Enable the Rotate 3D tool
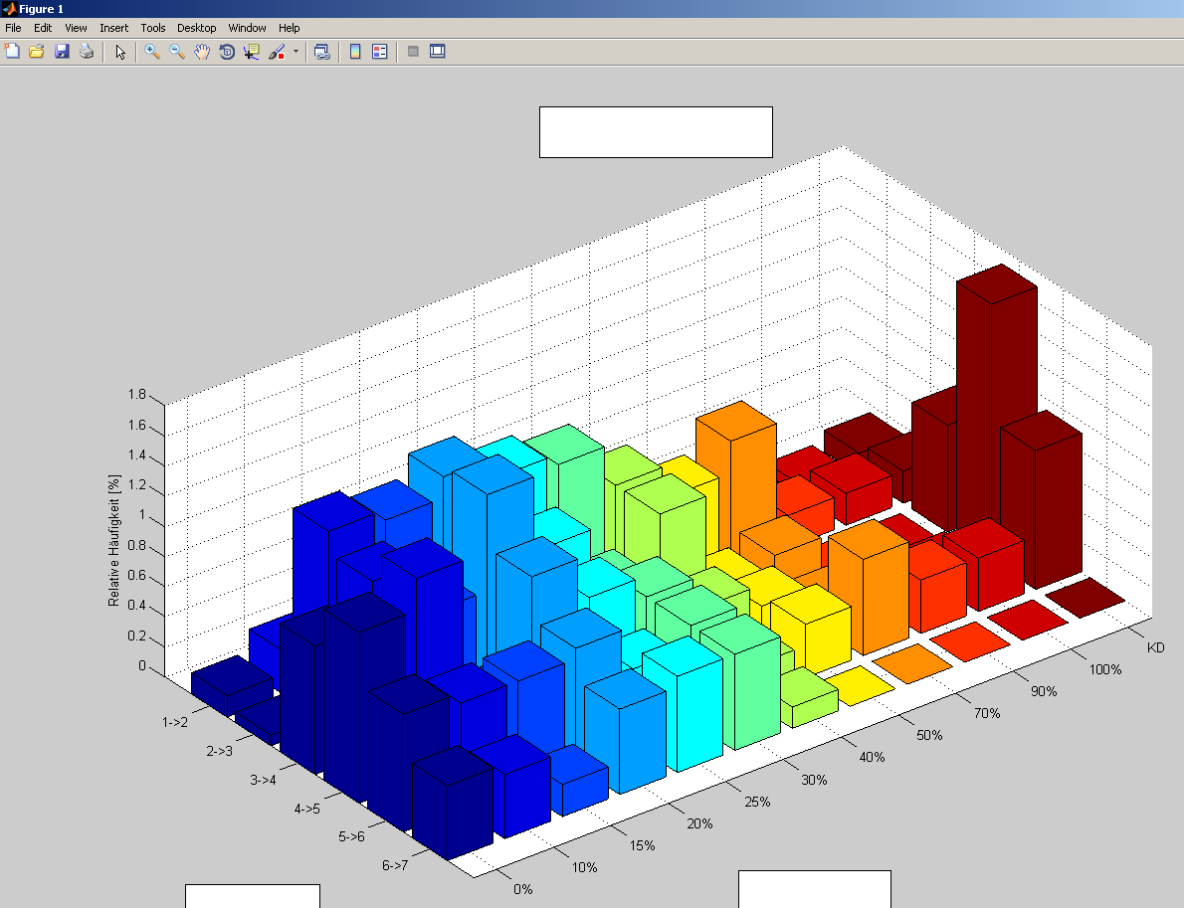Image resolution: width=1184 pixels, height=908 pixels. [227, 51]
